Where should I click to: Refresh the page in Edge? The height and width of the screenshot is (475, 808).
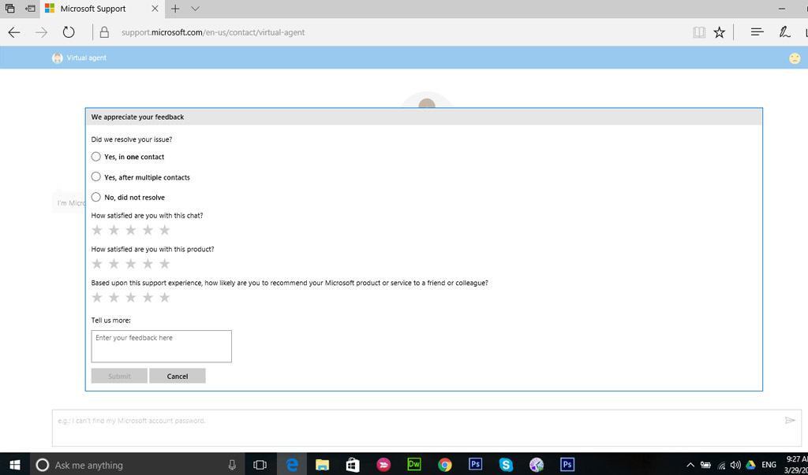[69, 32]
